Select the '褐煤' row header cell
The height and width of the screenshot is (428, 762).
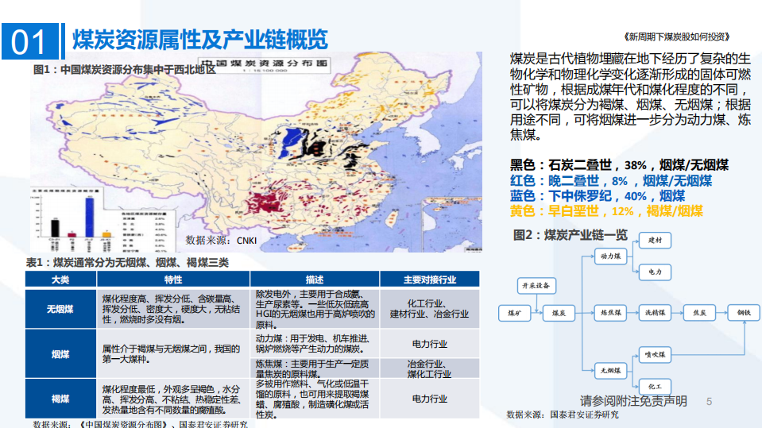coord(60,399)
